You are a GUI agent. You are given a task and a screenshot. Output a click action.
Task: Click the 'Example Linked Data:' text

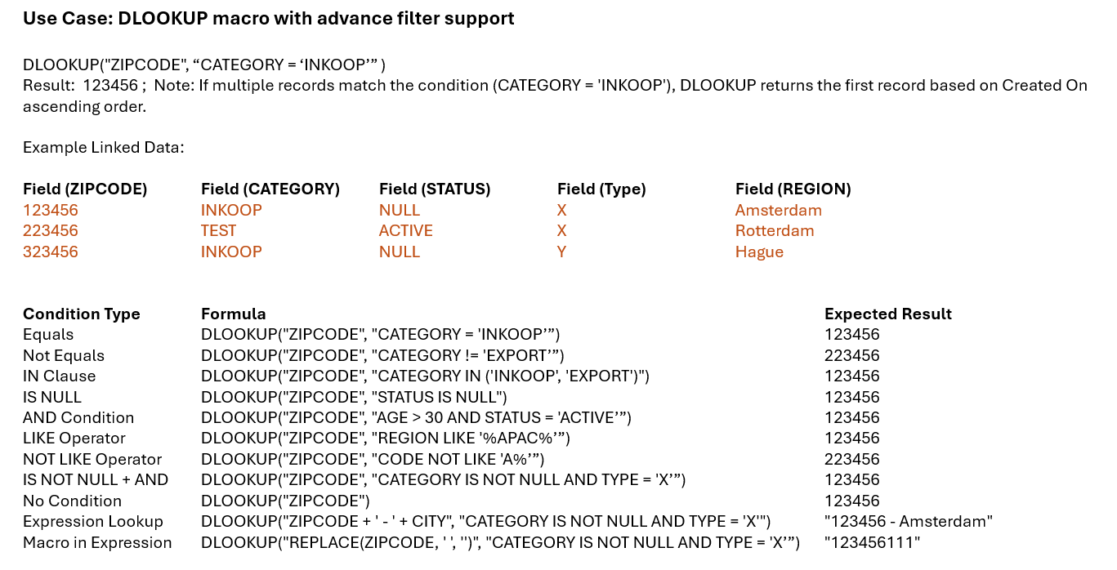click(103, 147)
